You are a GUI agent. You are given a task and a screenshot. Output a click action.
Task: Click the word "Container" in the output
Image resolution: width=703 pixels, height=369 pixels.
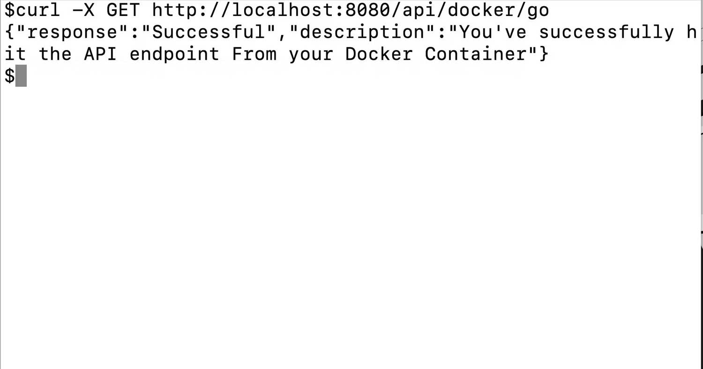476,54
